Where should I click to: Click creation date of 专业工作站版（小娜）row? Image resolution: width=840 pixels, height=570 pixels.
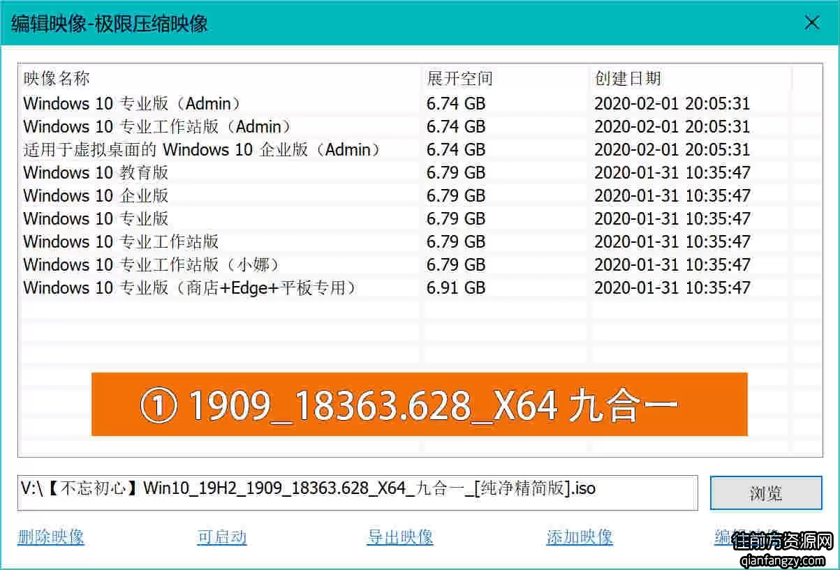pos(672,264)
